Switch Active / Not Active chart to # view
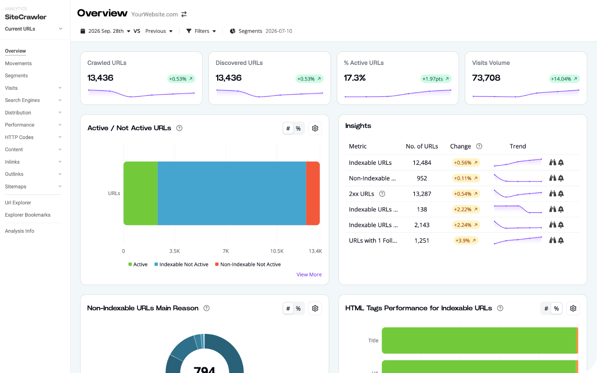597x373 pixels. pyautogui.click(x=288, y=128)
